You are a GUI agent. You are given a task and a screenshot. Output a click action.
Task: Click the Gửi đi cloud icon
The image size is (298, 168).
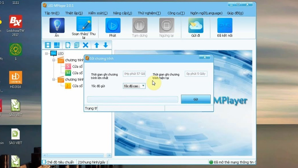tap(196, 25)
